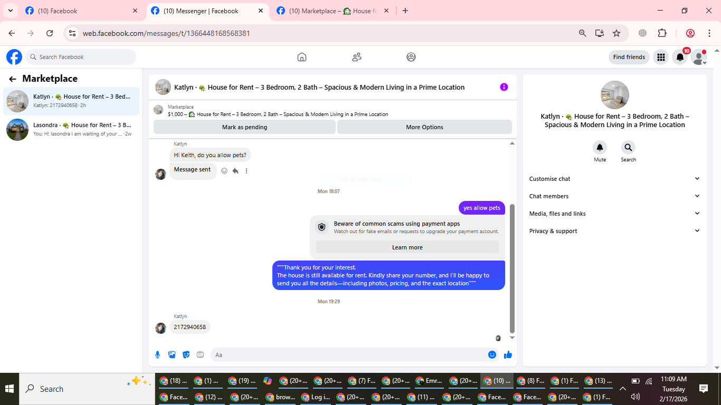Image resolution: width=721 pixels, height=405 pixels.
Task: Click the install app icon in address bar
Action: coord(600,33)
